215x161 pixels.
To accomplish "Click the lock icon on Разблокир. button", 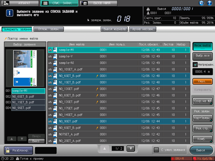I will tap(8, 150).
